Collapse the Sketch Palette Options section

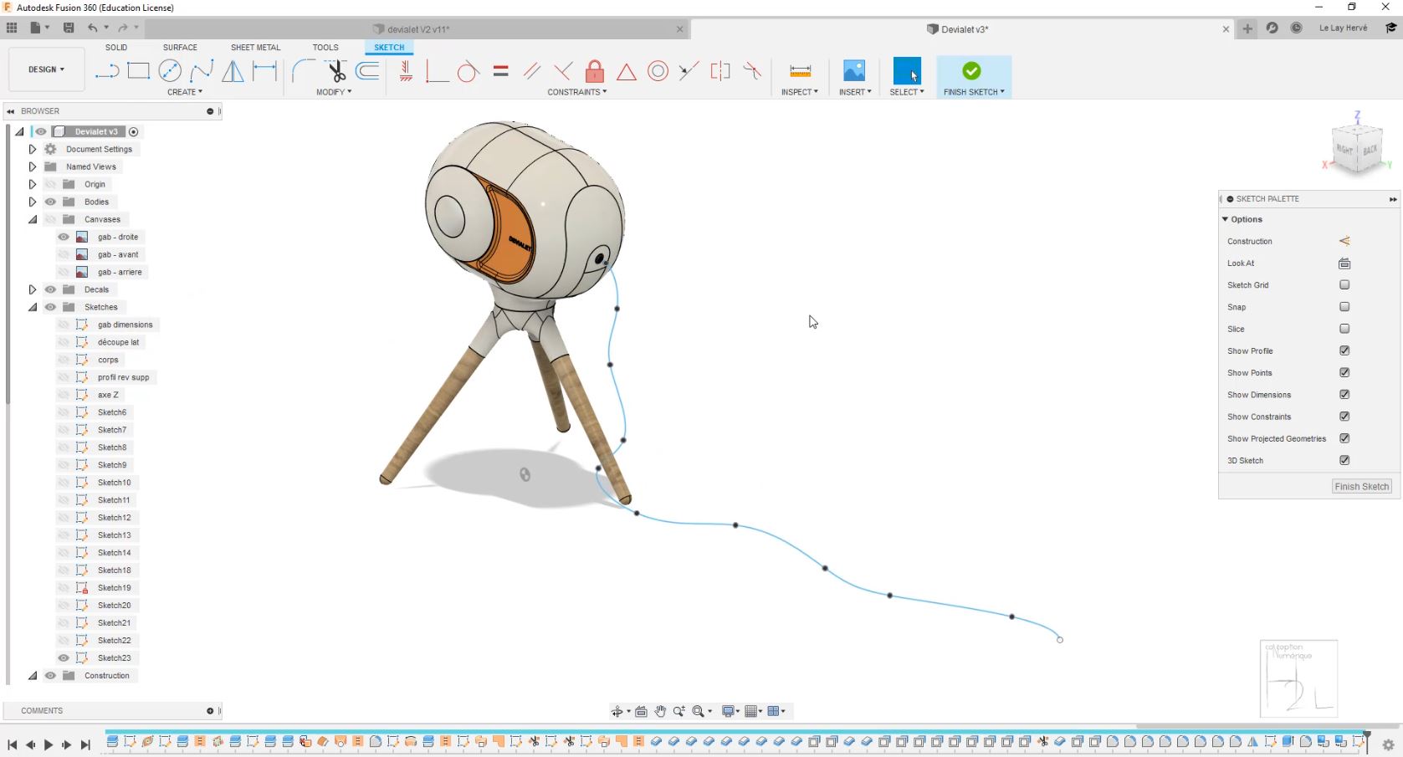tap(1226, 219)
